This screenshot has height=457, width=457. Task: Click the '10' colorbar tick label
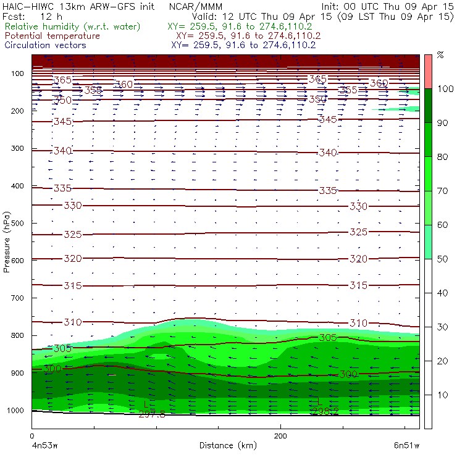[x=443, y=395]
